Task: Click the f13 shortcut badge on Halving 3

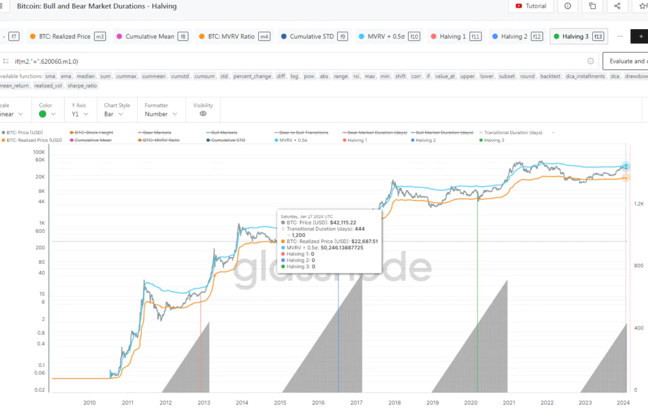Action: (x=598, y=36)
